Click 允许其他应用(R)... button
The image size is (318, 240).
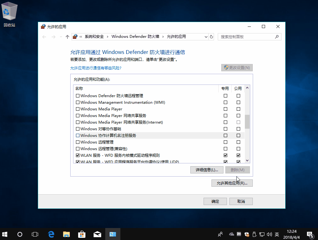232,183
